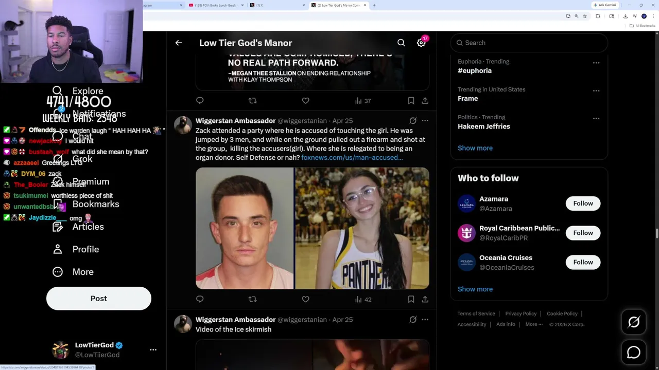Viewport: 659px width, 370px height.
Task: Open a new browser tab
Action: 374,5
